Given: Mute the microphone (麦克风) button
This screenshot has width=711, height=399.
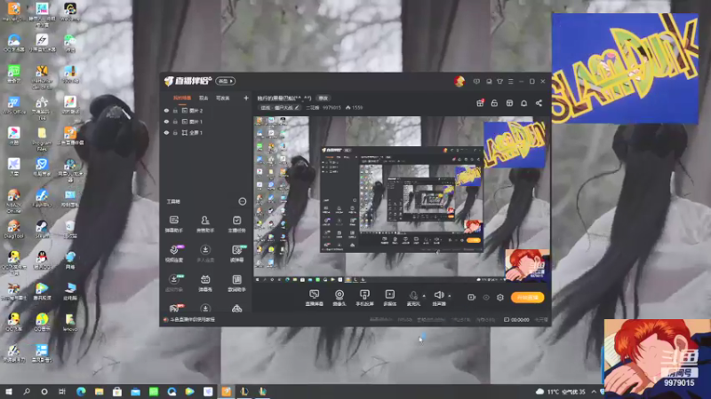Looking at the screenshot, I should click(413, 298).
